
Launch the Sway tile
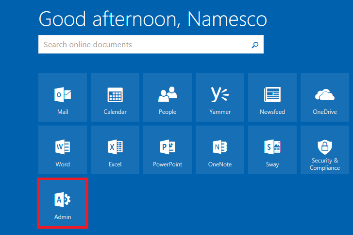click(x=272, y=150)
